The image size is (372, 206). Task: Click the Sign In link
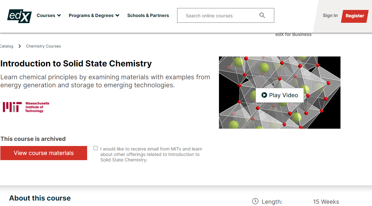[330, 15]
